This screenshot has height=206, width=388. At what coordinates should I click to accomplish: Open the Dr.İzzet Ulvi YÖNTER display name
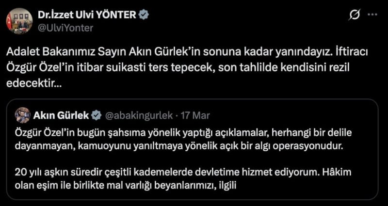pos(86,15)
